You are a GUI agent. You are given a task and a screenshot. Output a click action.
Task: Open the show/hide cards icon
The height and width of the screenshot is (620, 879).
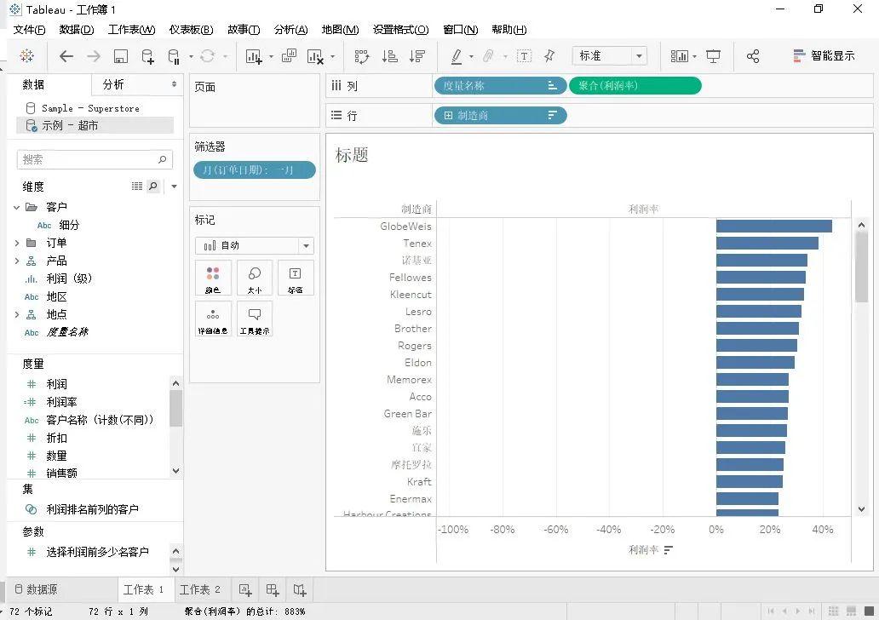(680, 56)
